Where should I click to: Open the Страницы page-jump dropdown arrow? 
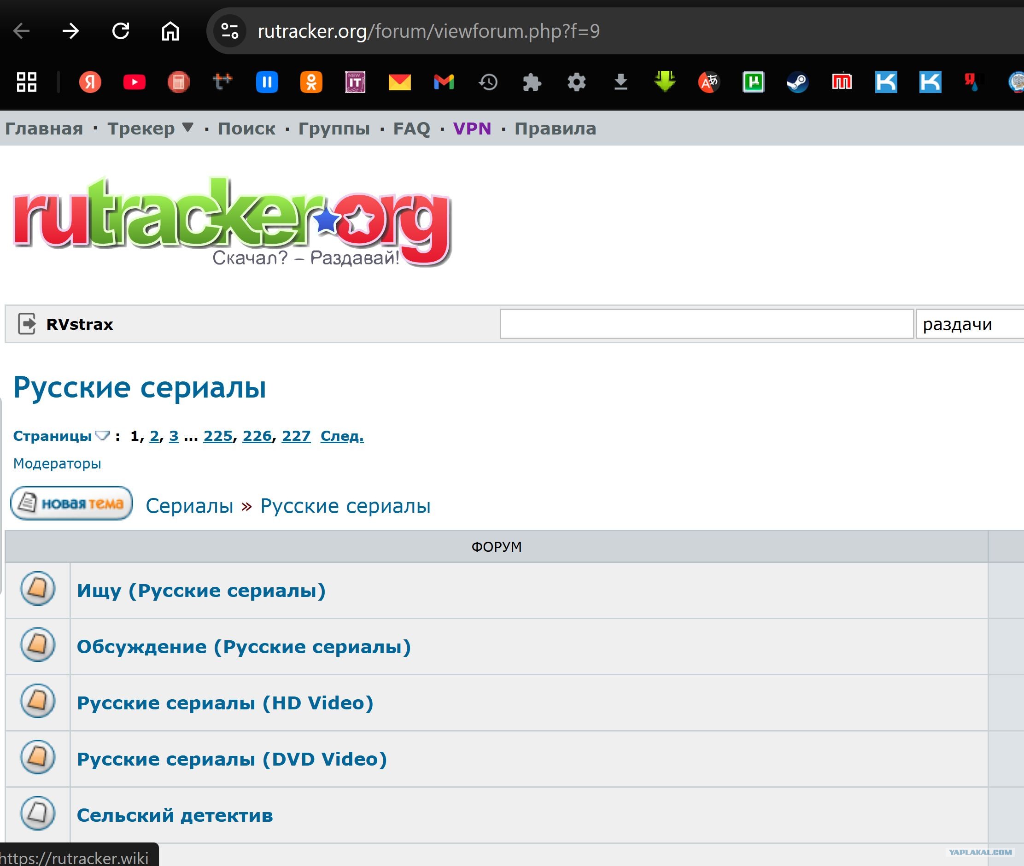coord(102,435)
